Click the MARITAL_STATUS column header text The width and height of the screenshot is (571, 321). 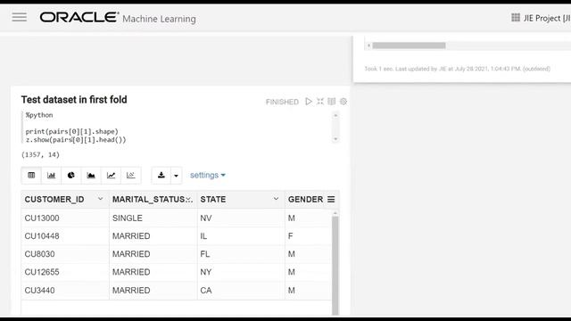click(x=149, y=200)
